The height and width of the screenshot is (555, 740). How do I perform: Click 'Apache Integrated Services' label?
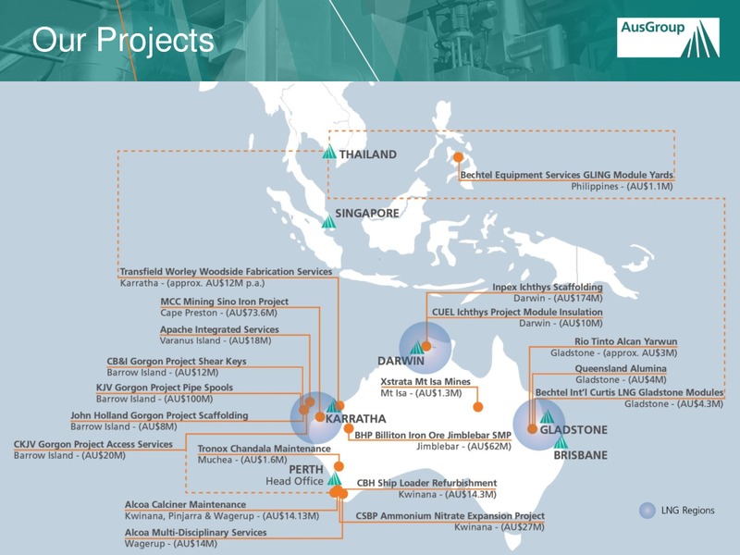[x=219, y=329]
